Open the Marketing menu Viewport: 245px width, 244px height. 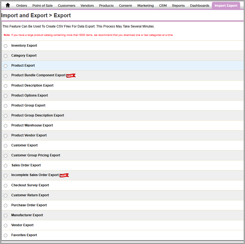(x=146, y=6)
